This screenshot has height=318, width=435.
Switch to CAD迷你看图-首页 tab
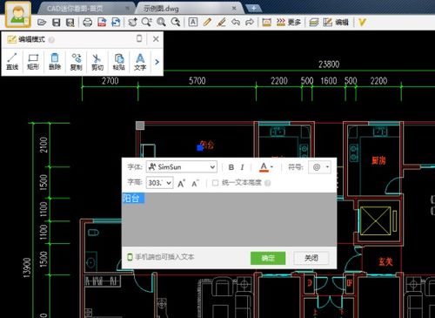pyautogui.click(x=75, y=9)
